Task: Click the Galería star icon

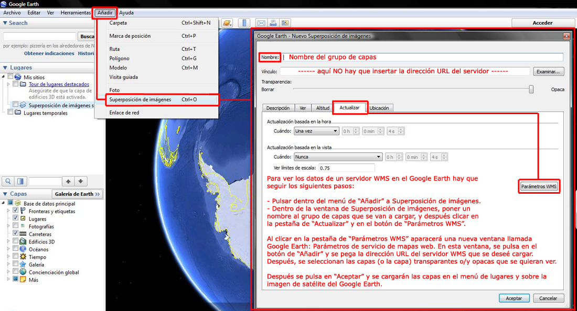Action: (23, 264)
